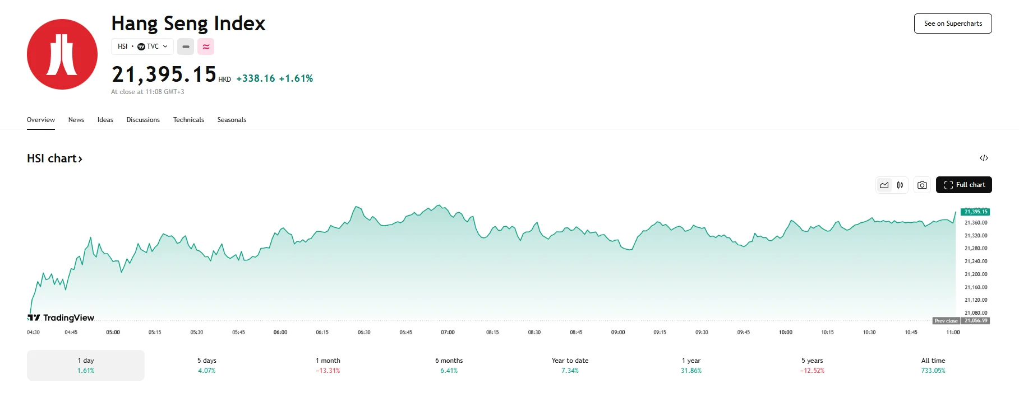Viewport: 1019px width, 397px height.
Task: Open the Full chart button
Action: 964,185
